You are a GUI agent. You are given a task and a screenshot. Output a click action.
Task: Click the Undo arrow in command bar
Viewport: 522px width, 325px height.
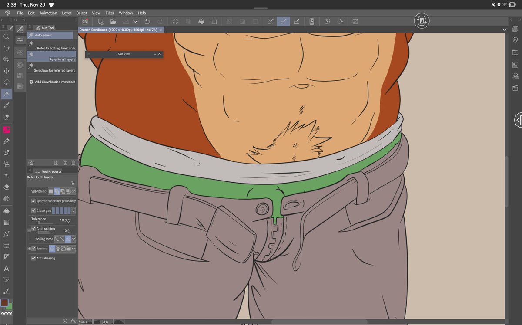click(147, 21)
